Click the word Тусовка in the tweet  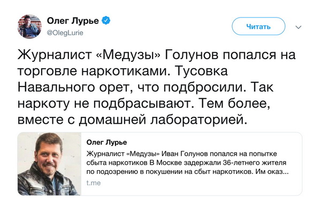201,71
